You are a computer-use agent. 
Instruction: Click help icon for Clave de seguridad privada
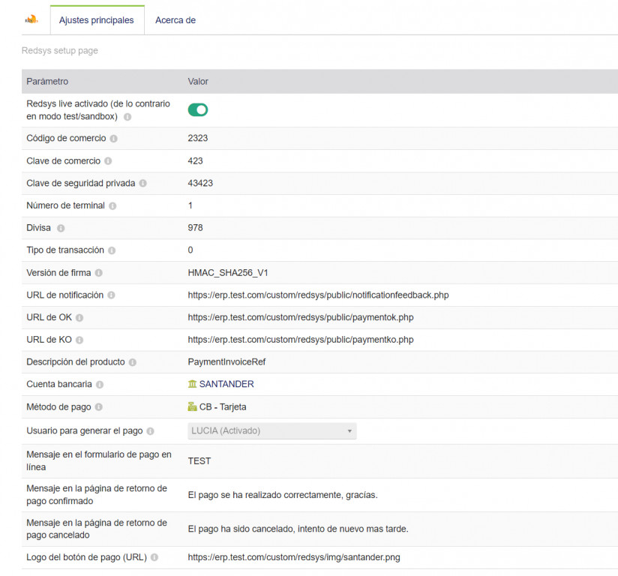pyautogui.click(x=142, y=183)
